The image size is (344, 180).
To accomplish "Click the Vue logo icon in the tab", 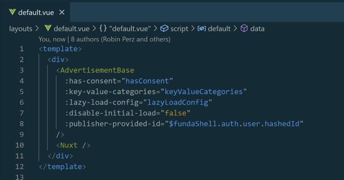I will (12, 12).
